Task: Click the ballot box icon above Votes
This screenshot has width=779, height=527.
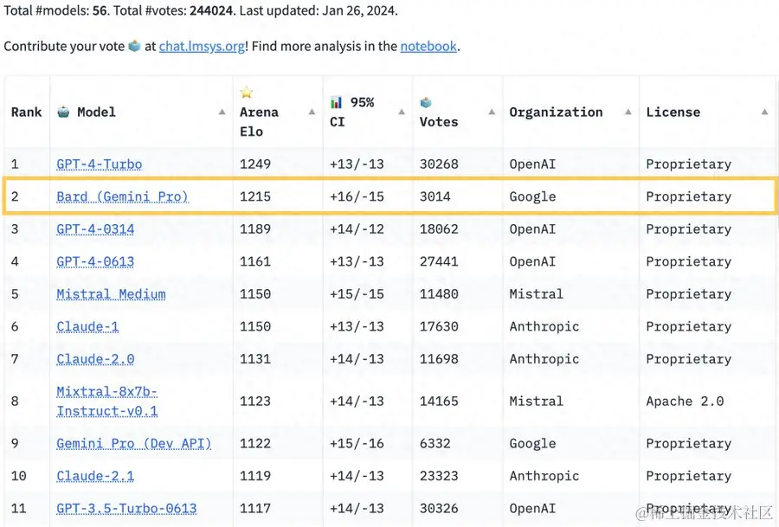Action: (426, 102)
